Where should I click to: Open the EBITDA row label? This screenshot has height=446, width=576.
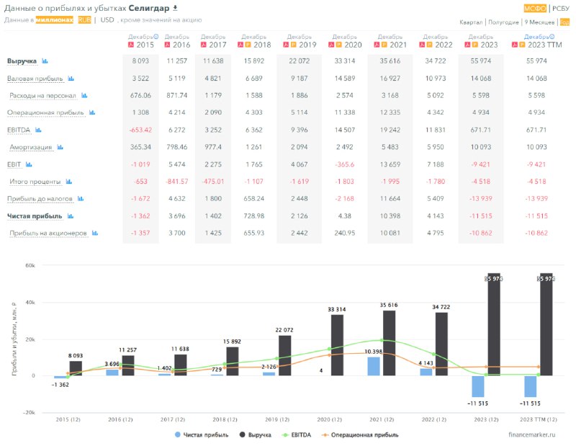coord(19,130)
